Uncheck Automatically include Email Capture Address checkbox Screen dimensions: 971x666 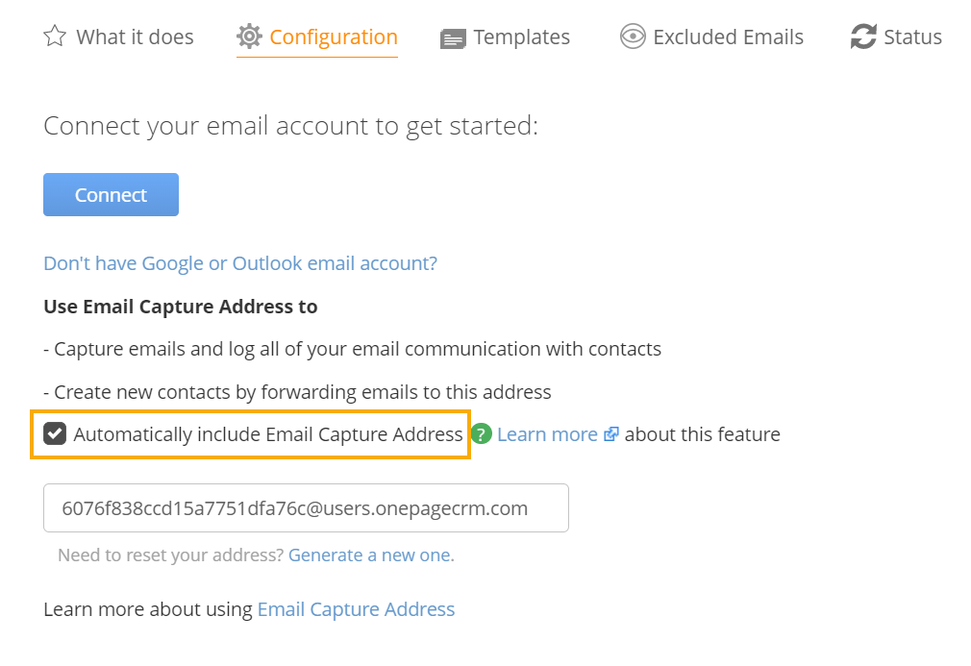pos(55,433)
